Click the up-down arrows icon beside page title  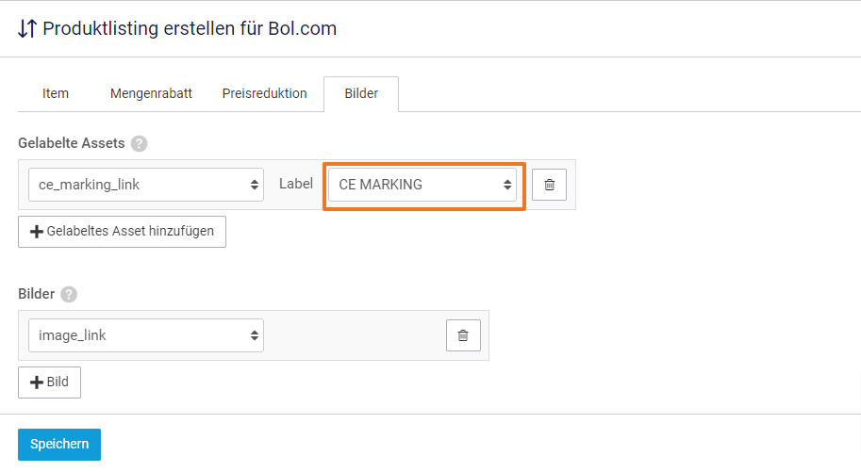(x=27, y=28)
